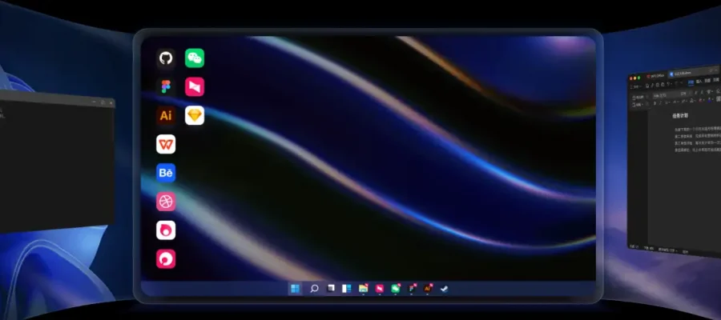The height and width of the screenshot is (320, 721).
Task: Open the Figma desktop shortcut
Action: pyautogui.click(x=166, y=86)
